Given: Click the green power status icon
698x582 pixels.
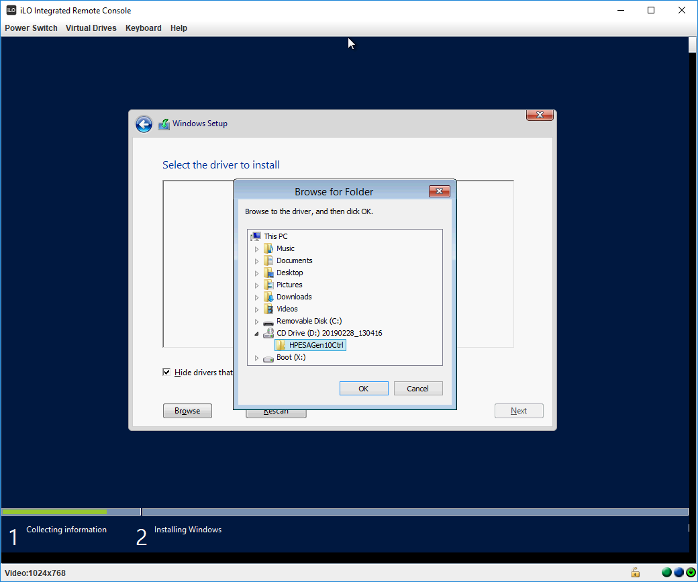Looking at the screenshot, I should [x=691, y=572].
